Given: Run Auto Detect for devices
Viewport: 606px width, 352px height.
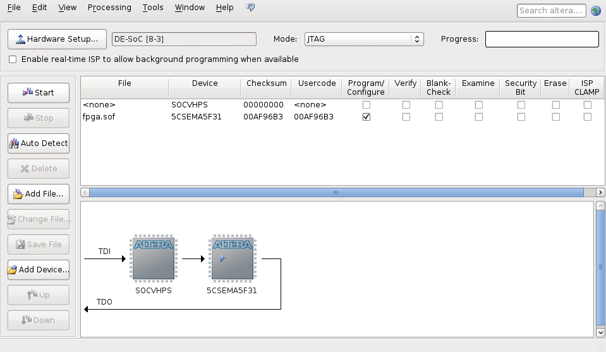Looking at the screenshot, I should (x=39, y=143).
